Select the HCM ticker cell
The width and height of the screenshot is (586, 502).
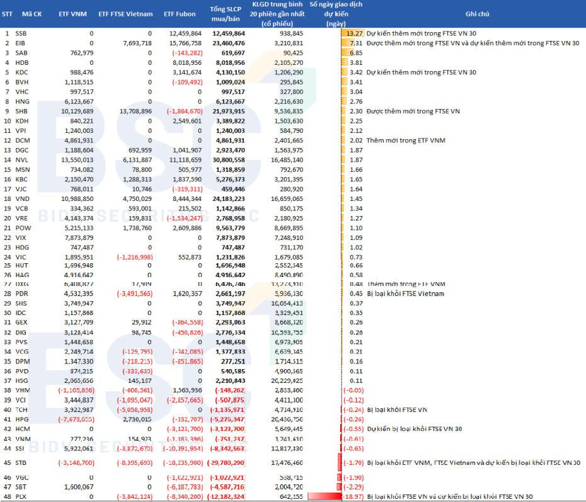(23, 429)
